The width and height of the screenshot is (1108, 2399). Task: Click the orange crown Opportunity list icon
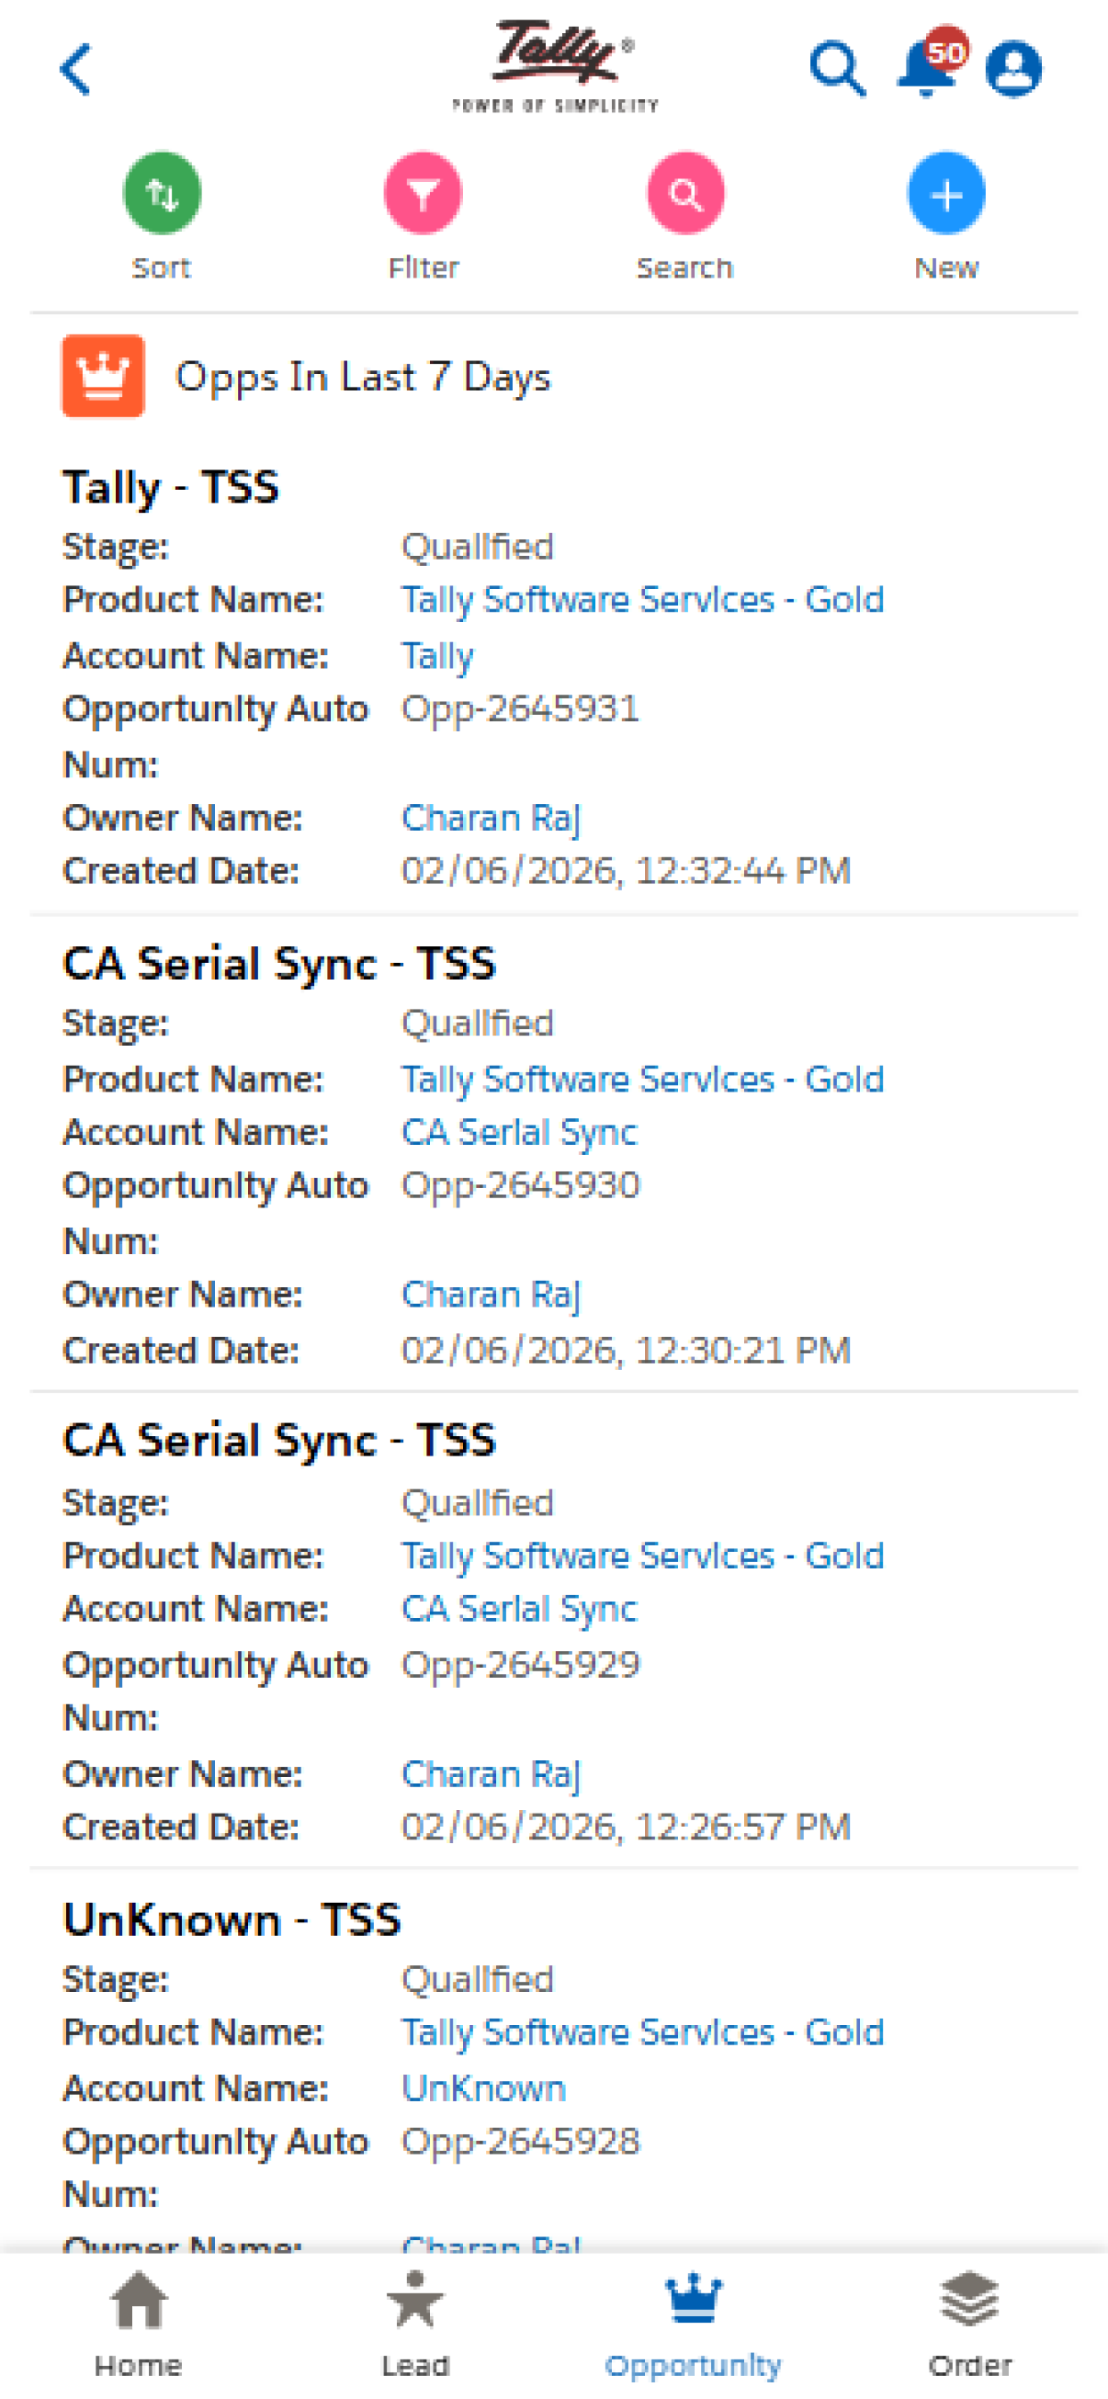[103, 377]
